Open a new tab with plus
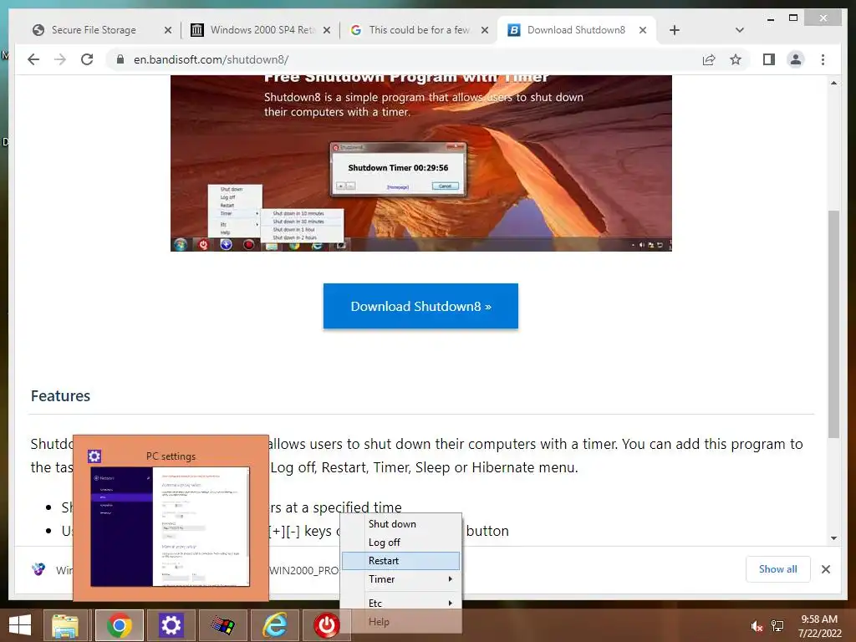Image resolution: width=856 pixels, height=642 pixels. click(675, 30)
